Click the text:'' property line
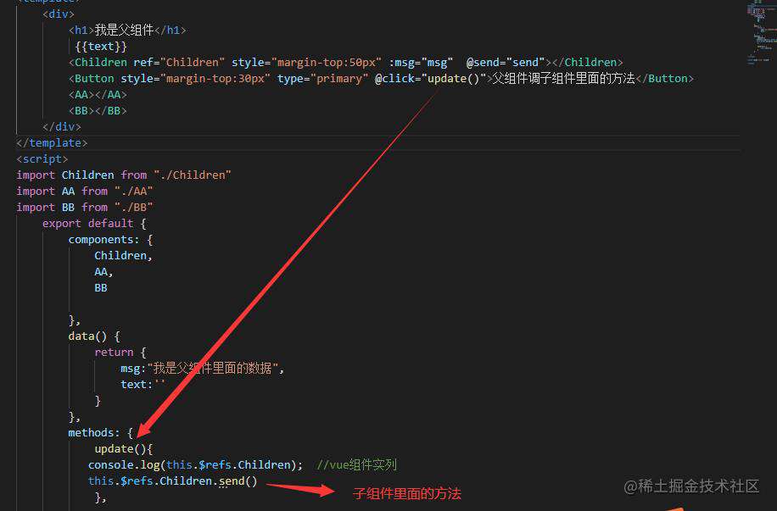777x511 pixels. click(x=143, y=384)
